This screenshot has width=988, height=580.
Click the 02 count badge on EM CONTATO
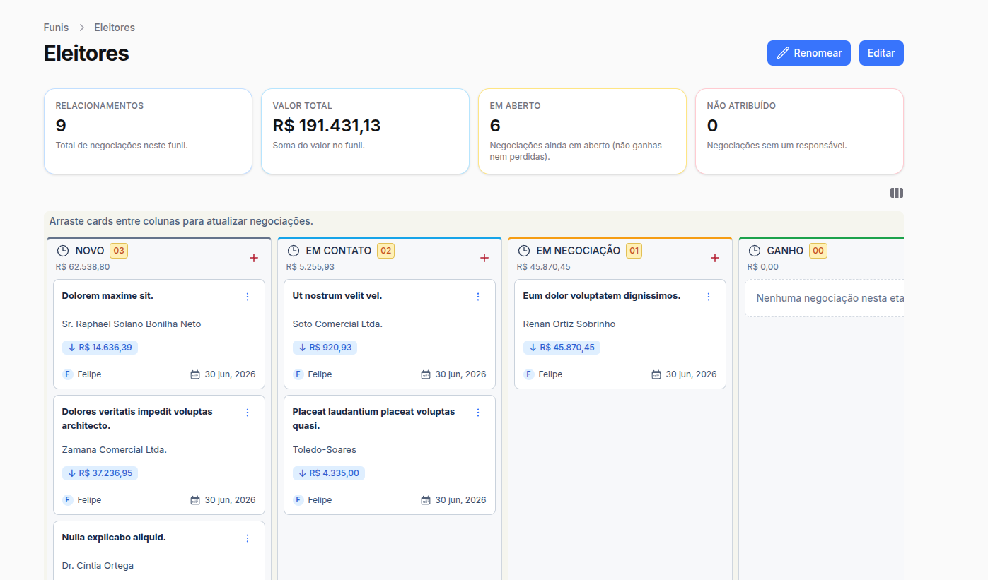tap(385, 251)
